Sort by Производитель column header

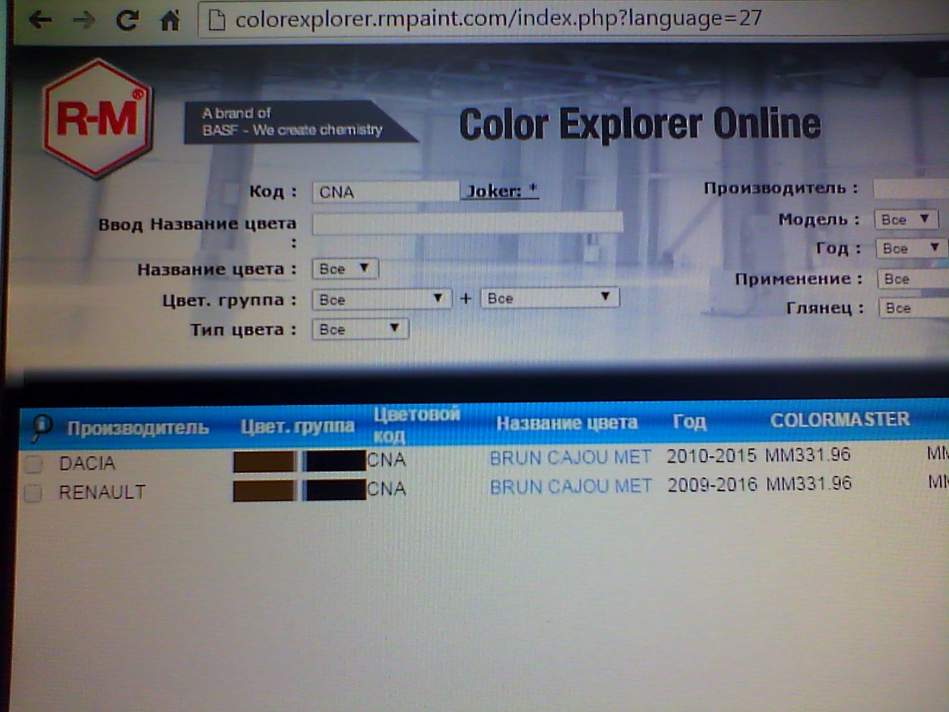coord(138,428)
